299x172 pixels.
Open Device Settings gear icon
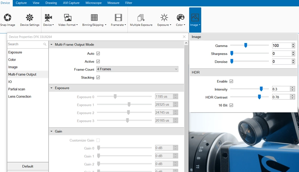click(x=30, y=18)
